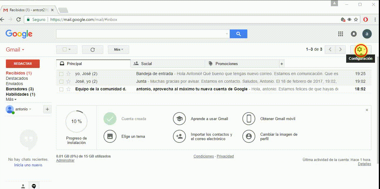Click the 'Obtener Gmail móvil' option
The height and width of the screenshot is (189, 380).
coord(278,119)
